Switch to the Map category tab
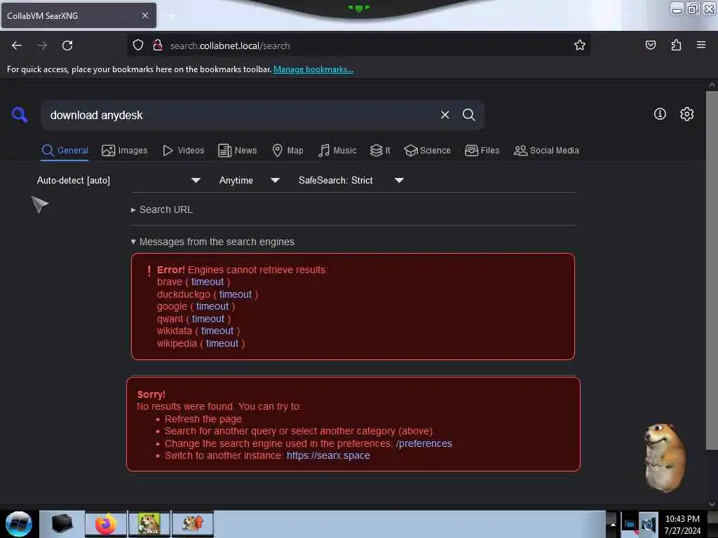 [x=287, y=151]
